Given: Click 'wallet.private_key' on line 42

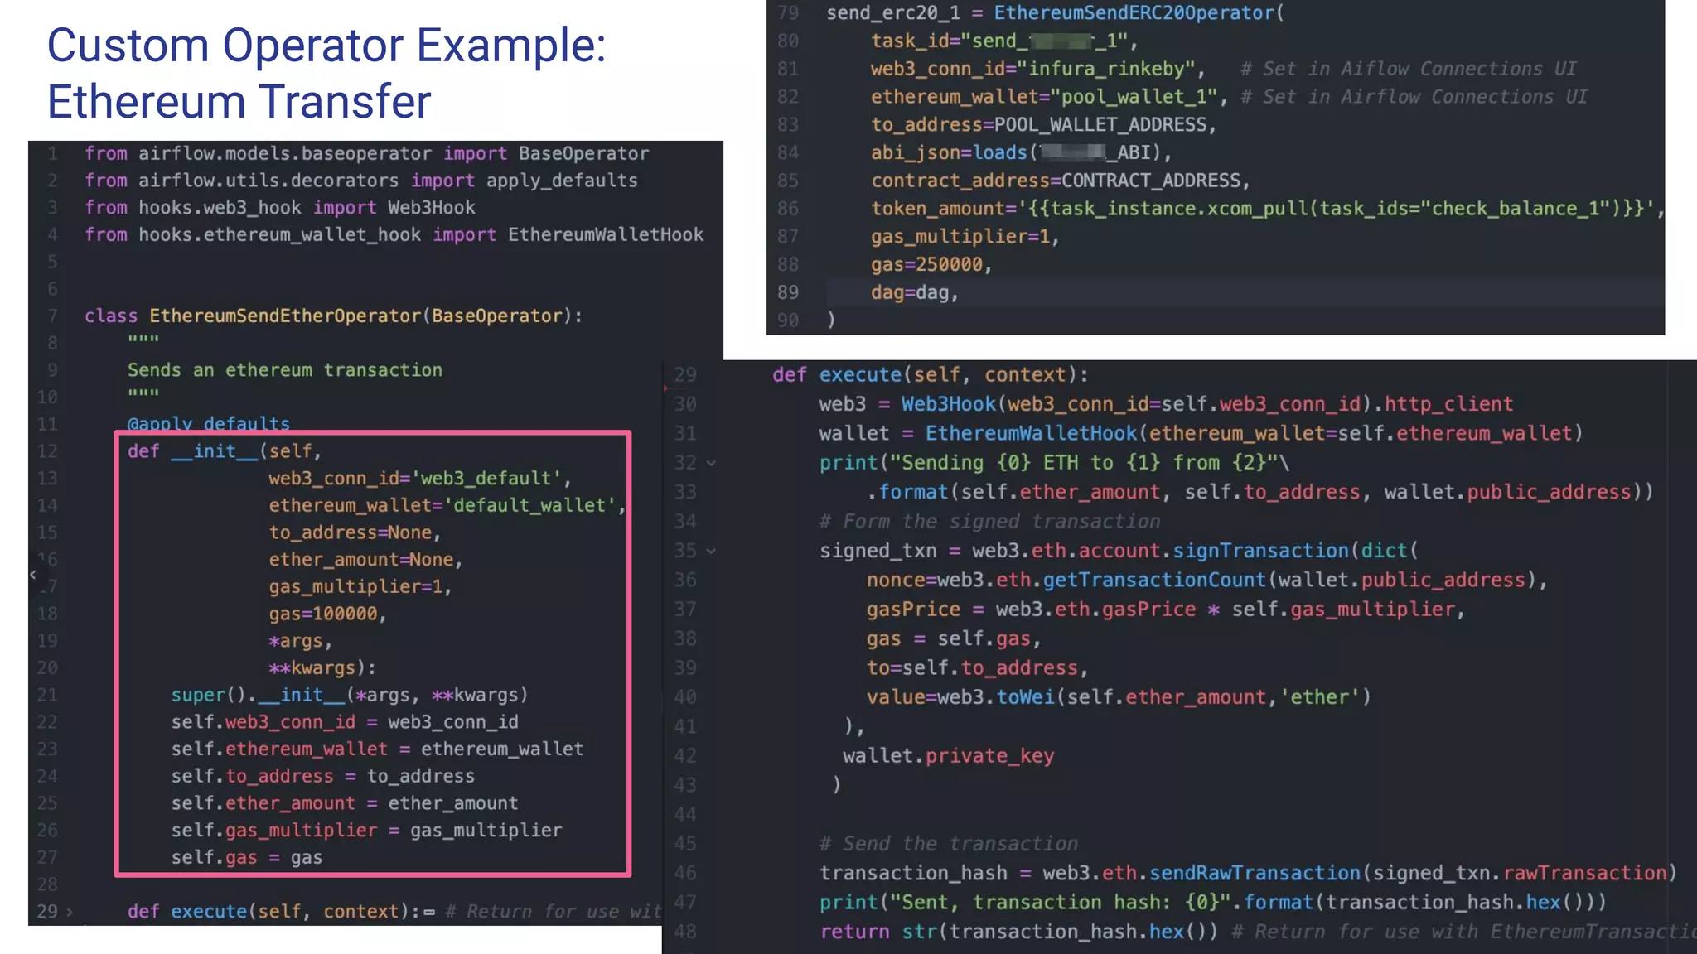Looking at the screenshot, I should point(949,756).
